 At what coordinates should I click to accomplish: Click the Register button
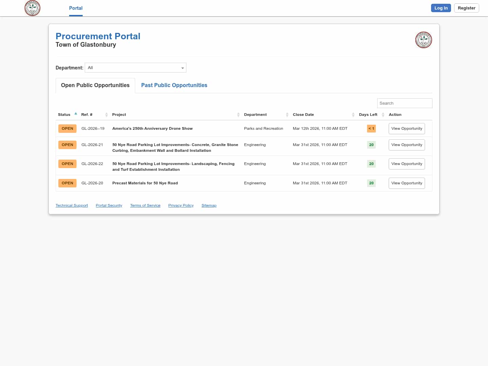466,8
